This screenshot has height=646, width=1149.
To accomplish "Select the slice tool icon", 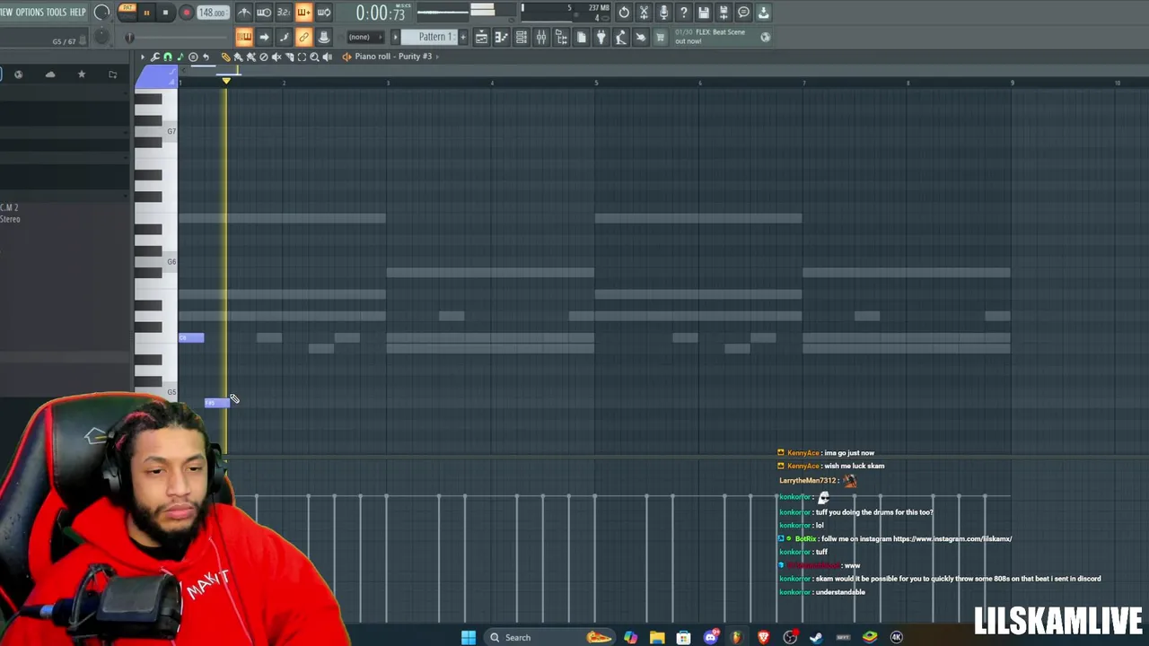I will pyautogui.click(x=289, y=57).
